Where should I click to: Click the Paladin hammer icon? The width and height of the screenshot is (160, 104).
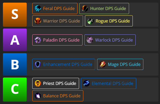38,40
